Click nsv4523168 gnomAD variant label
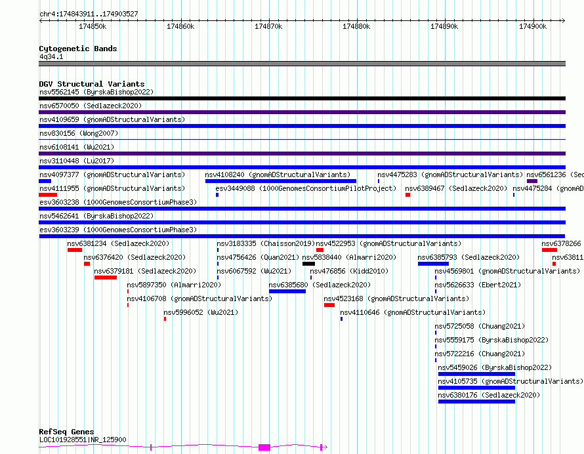The height and width of the screenshot is (454, 584). pos(396,299)
